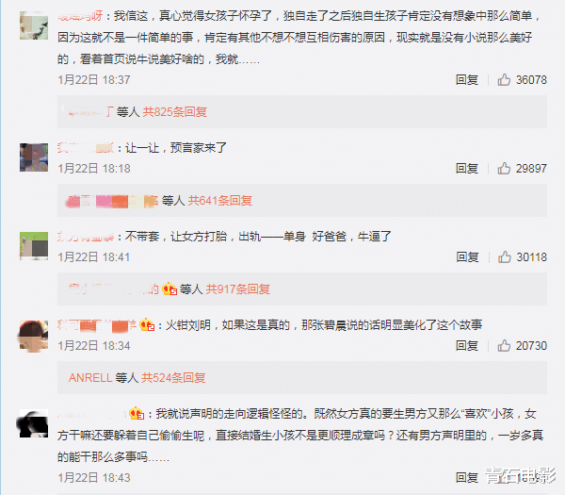Reply to the comment posted at 18:37
Image resolution: width=565 pixels, height=495 pixels.
pos(467,79)
